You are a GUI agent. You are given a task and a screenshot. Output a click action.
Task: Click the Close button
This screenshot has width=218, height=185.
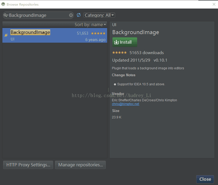[205, 179]
